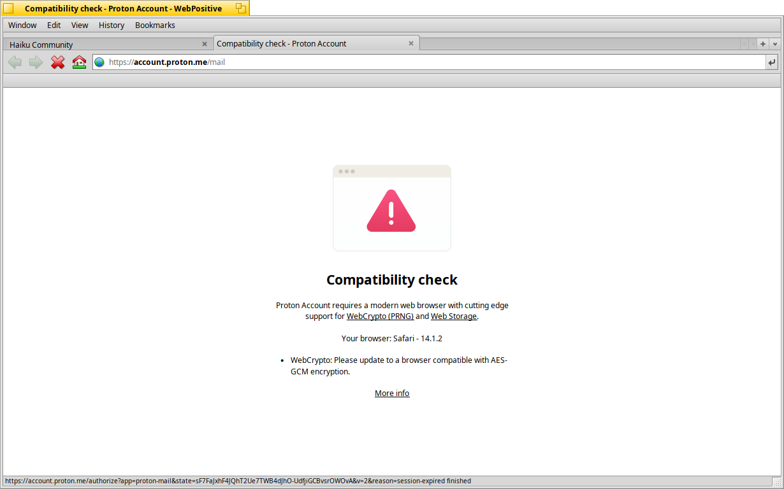Go forward with the right arrow button
The height and width of the screenshot is (489, 784).
pos(36,62)
